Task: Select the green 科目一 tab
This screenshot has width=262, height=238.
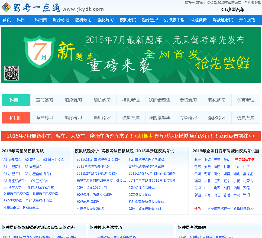Action: click(16, 100)
